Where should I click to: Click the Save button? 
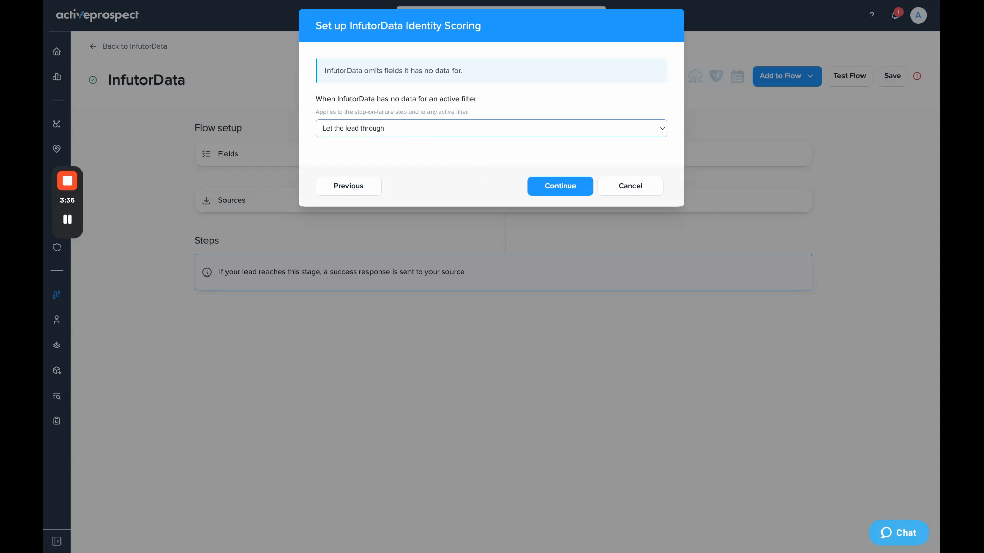[892, 76]
